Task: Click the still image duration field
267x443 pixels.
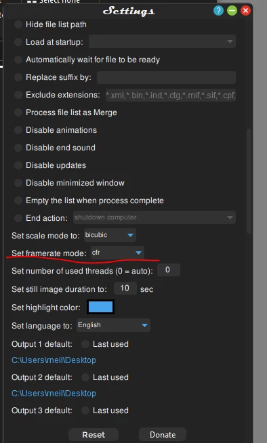Action: point(125,288)
